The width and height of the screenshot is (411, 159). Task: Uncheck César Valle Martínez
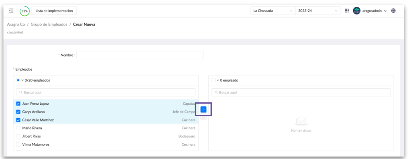click(x=18, y=120)
